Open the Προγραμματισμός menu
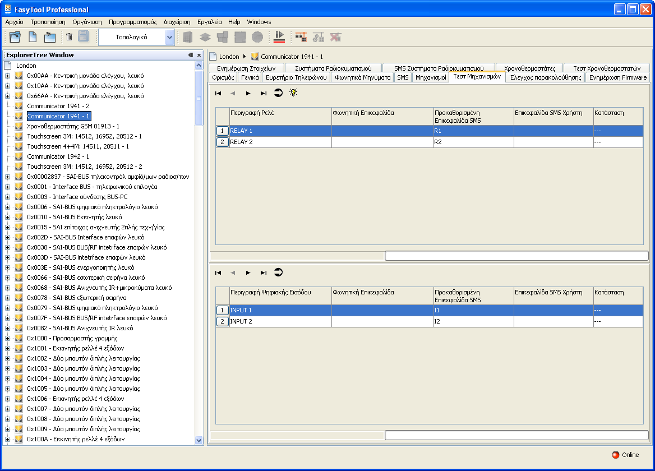 [x=132, y=22]
